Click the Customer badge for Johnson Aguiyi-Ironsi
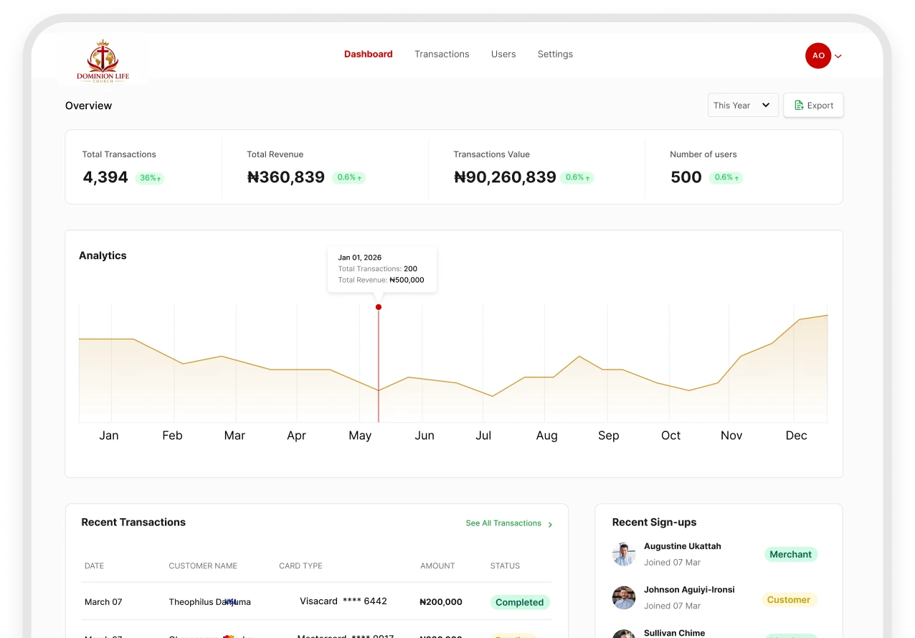The image size is (915, 638). coord(789,600)
